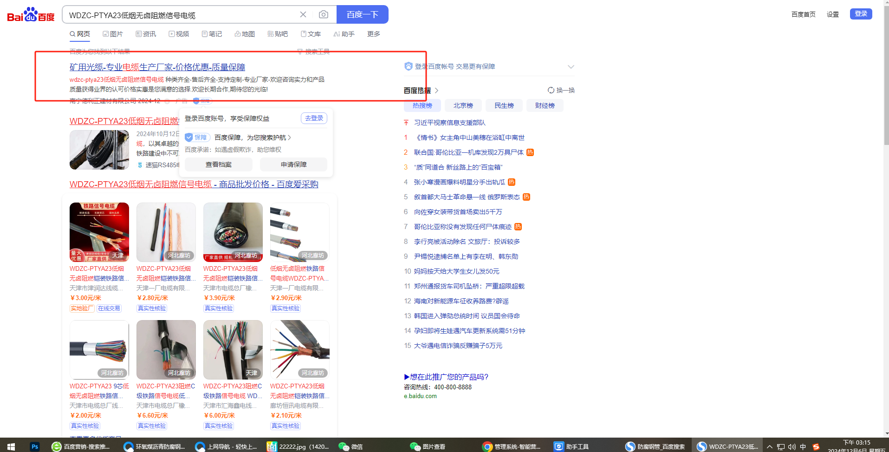This screenshot has height=452, width=889.
Task: Open the ¥2.00/米 cable product thumbnail
Action: tap(99, 350)
